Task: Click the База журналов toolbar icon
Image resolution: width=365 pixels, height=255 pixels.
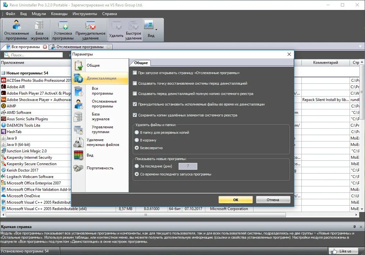Action: pyautogui.click(x=39, y=29)
